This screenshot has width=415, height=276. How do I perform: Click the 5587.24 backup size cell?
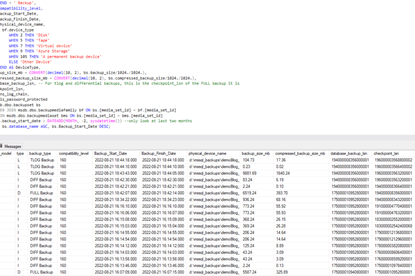[251, 272]
